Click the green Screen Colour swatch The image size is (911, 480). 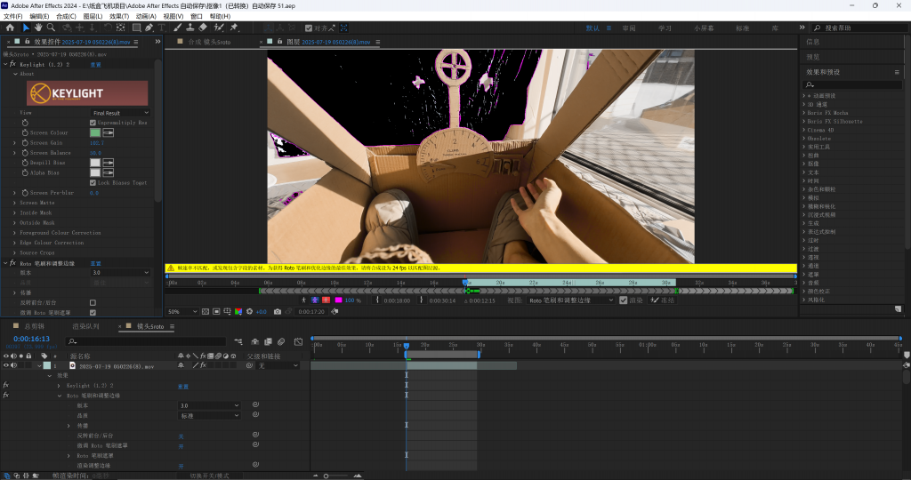tap(95, 132)
